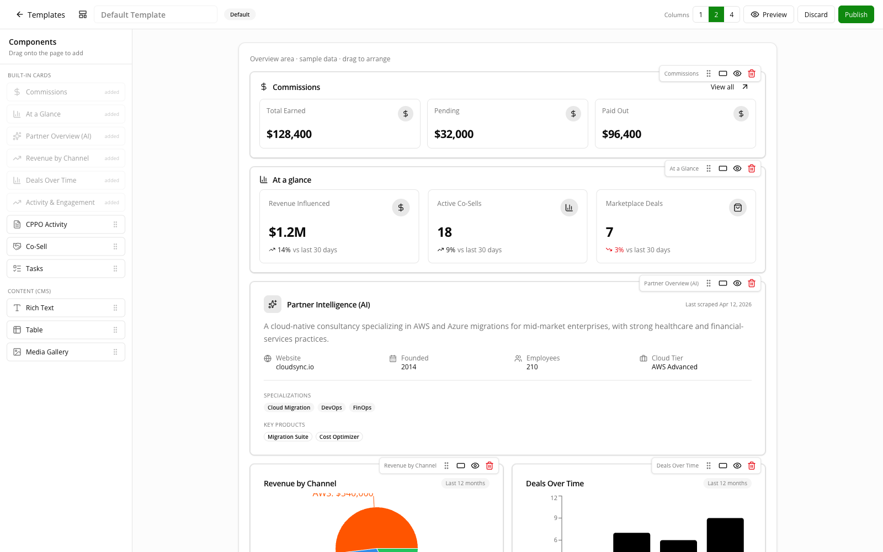The image size is (883, 552).
Task: Click the Default Template name field
Action: [156, 15]
